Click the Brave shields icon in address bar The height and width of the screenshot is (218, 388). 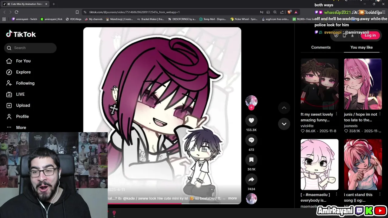[x=289, y=12]
